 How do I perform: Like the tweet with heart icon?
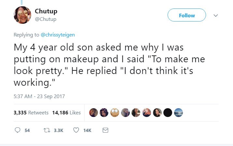pyautogui.click(x=76, y=130)
